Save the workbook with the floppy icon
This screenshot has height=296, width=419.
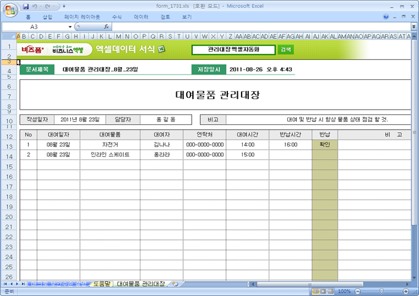(26, 6)
